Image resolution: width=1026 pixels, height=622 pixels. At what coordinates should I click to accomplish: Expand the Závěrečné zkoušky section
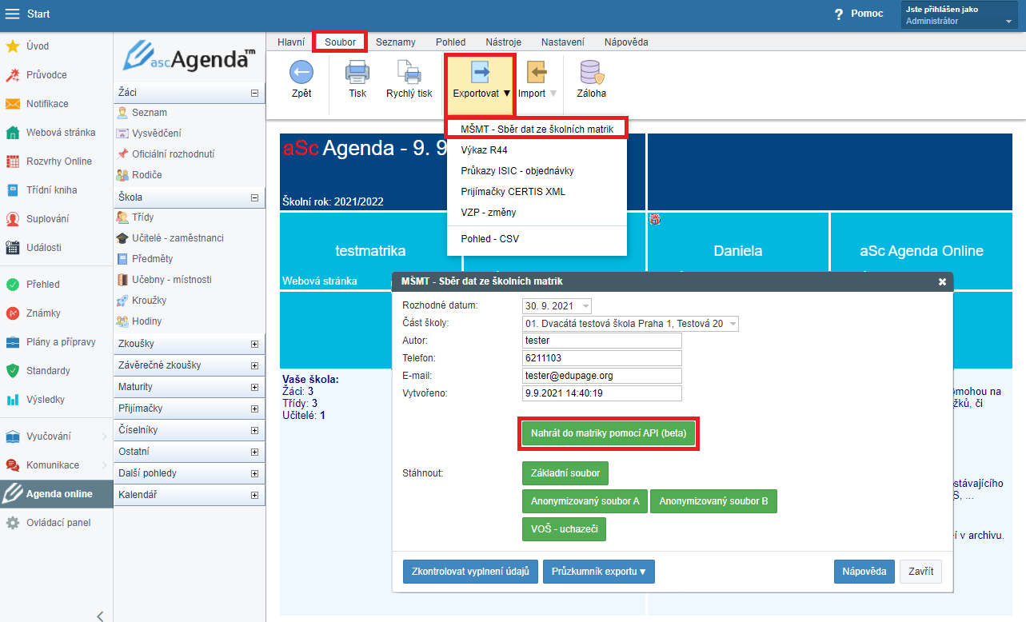(x=255, y=365)
